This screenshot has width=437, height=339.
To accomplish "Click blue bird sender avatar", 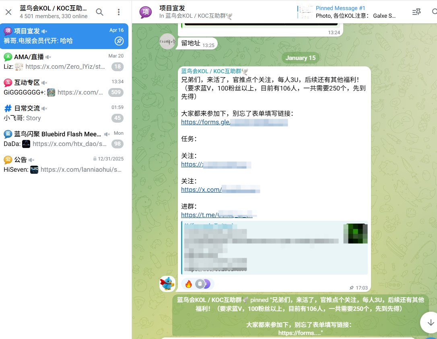I will 167,284.
